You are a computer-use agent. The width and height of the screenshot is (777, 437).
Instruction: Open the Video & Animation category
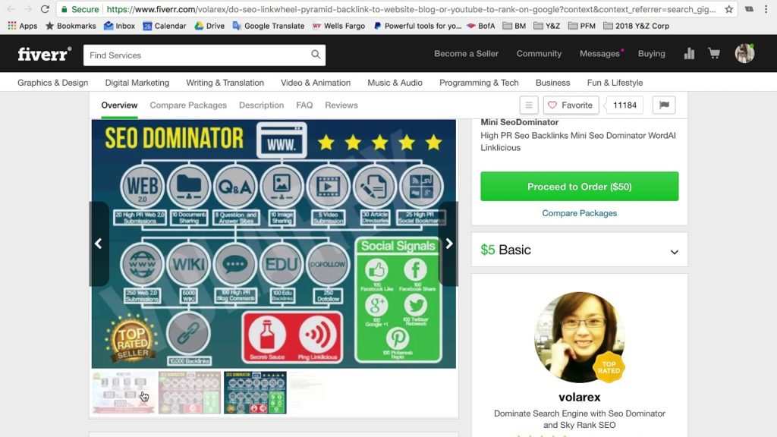click(x=316, y=83)
